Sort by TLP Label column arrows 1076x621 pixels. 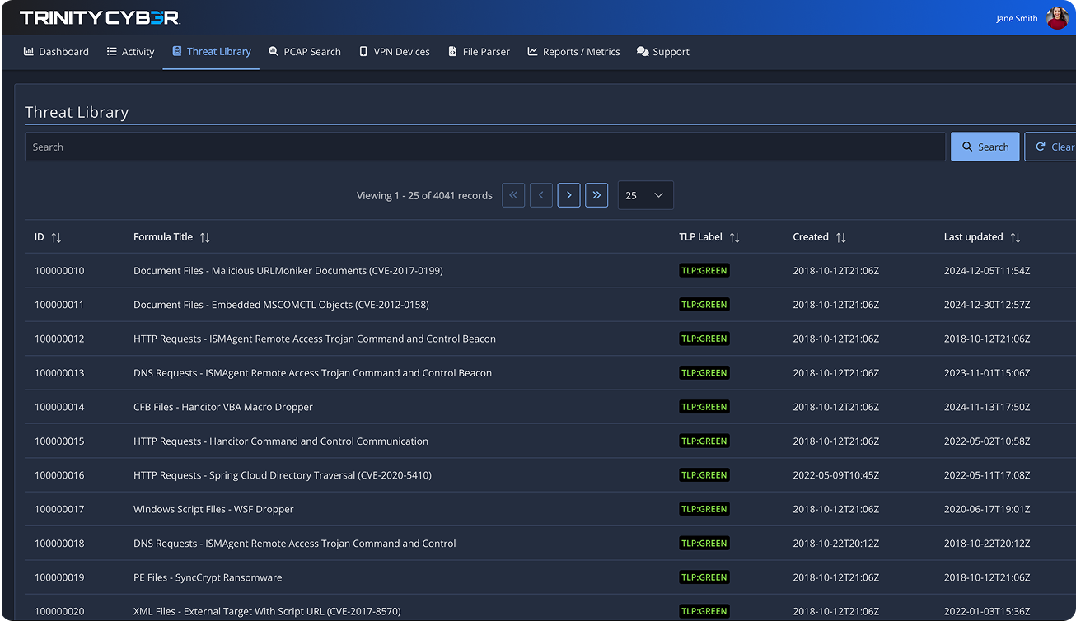click(x=734, y=237)
